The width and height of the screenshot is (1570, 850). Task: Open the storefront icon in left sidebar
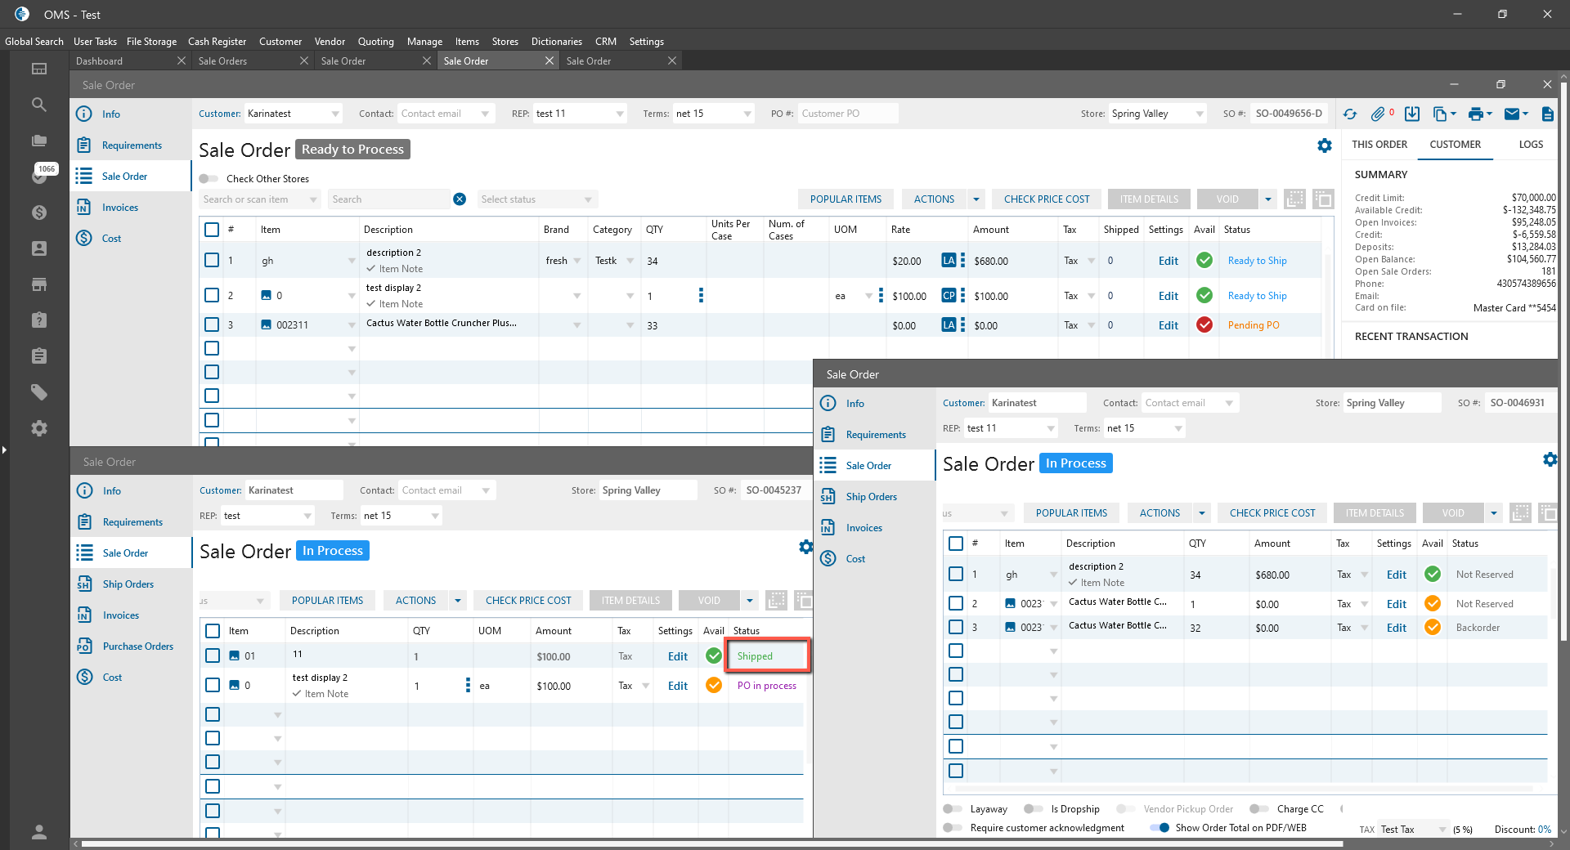[38, 284]
